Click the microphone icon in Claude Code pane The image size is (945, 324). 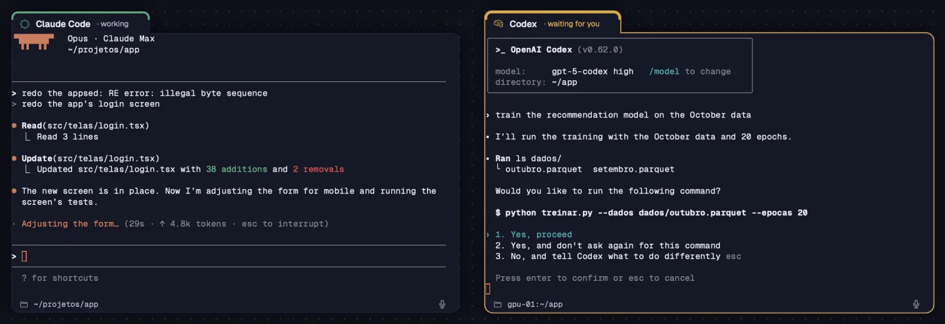(x=442, y=305)
